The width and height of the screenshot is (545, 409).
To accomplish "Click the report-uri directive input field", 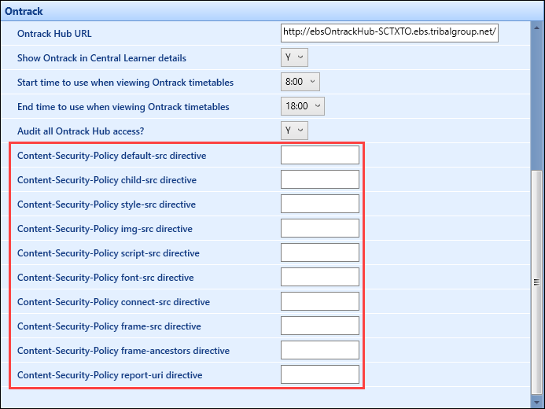I will [320, 374].
